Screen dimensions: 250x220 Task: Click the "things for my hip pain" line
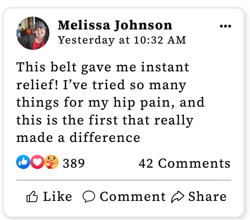[110, 103]
